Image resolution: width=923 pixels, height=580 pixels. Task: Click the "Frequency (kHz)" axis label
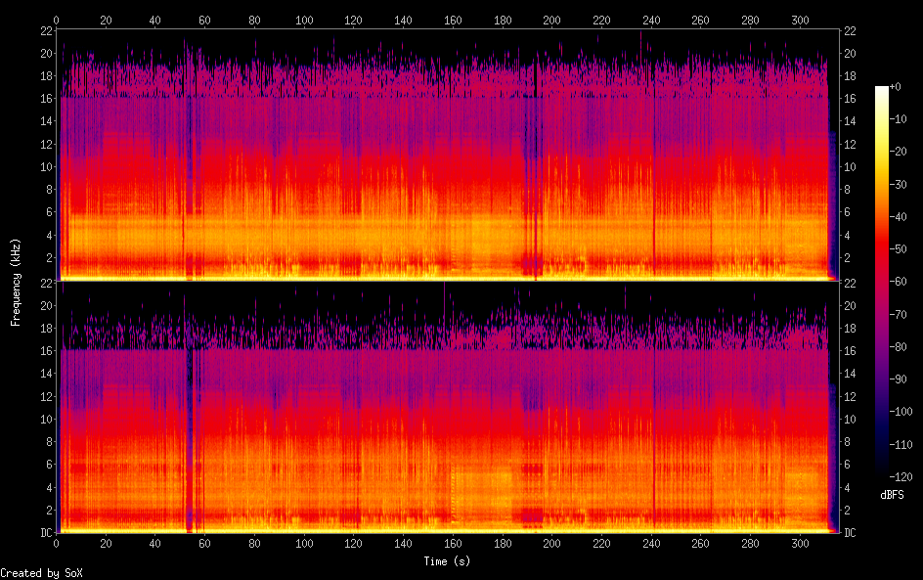pyautogui.click(x=16, y=282)
